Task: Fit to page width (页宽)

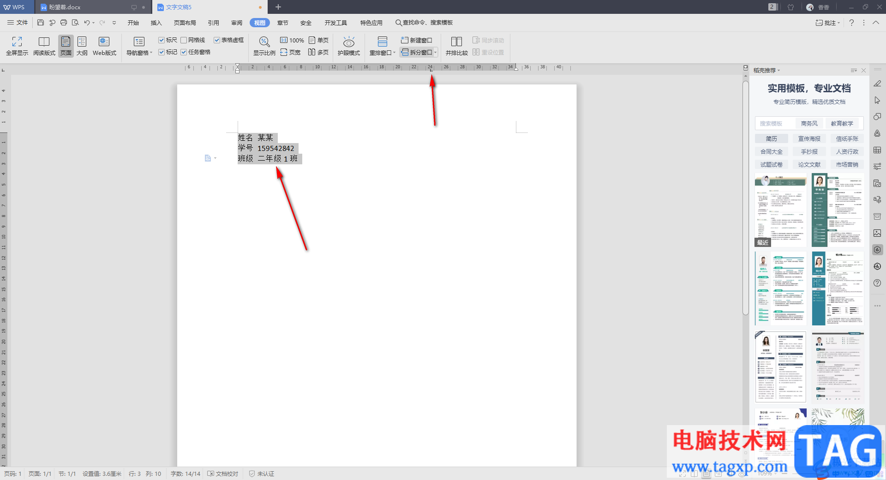Action: [290, 52]
